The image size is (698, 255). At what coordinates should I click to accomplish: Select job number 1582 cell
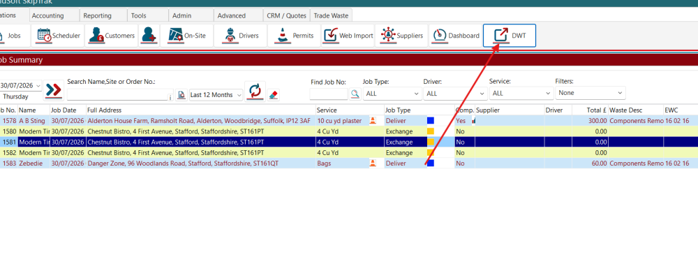(8, 153)
